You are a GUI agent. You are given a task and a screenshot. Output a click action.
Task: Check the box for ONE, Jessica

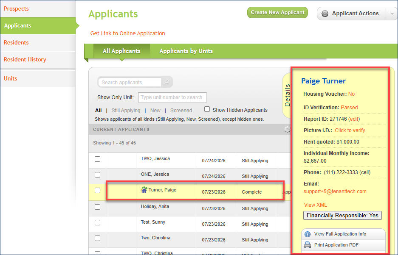pyautogui.click(x=97, y=175)
